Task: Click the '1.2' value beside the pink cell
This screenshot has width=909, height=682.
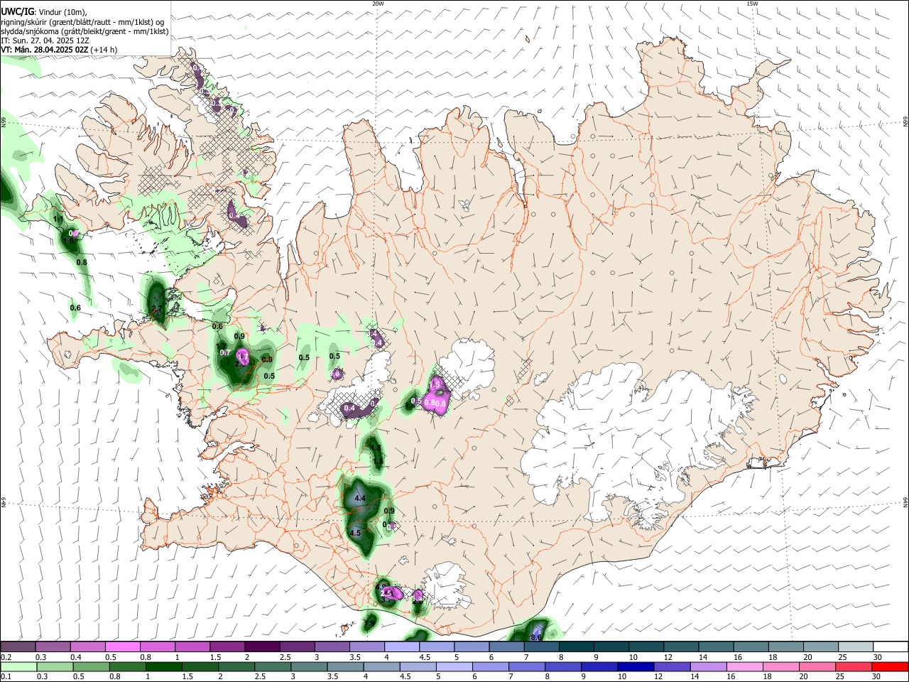Action: pyautogui.click(x=221, y=346)
